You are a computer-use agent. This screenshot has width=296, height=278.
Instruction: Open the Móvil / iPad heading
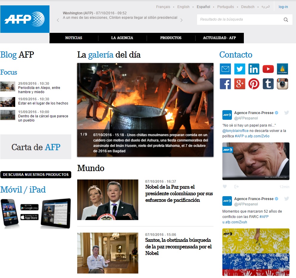23,190
